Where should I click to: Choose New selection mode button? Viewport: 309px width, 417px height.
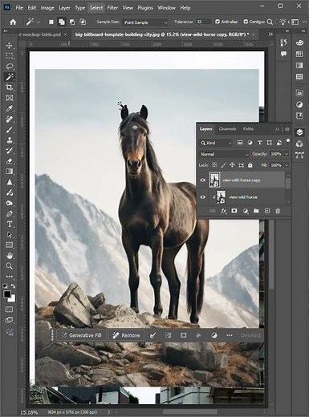coord(51,22)
